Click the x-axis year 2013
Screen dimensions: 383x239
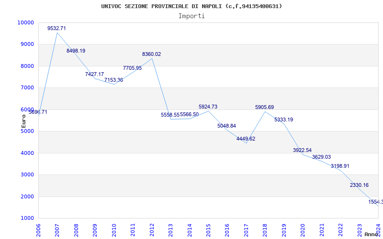171,229
